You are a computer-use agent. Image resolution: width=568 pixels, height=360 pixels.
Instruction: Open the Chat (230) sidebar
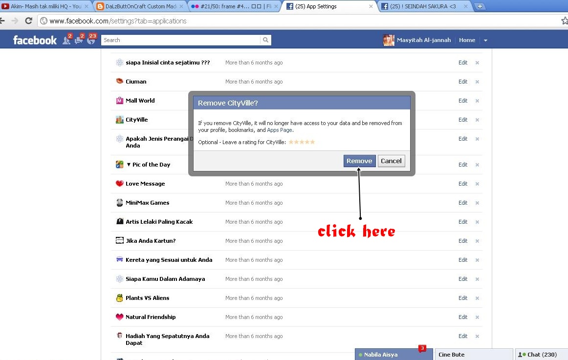[x=542, y=355]
